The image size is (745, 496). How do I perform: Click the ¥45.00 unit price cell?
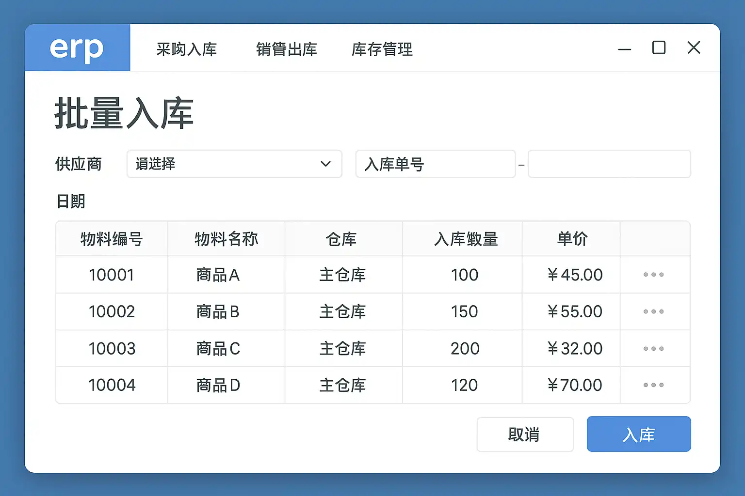tap(575, 275)
